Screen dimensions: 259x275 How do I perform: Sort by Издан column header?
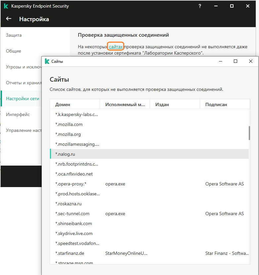coord(175,104)
